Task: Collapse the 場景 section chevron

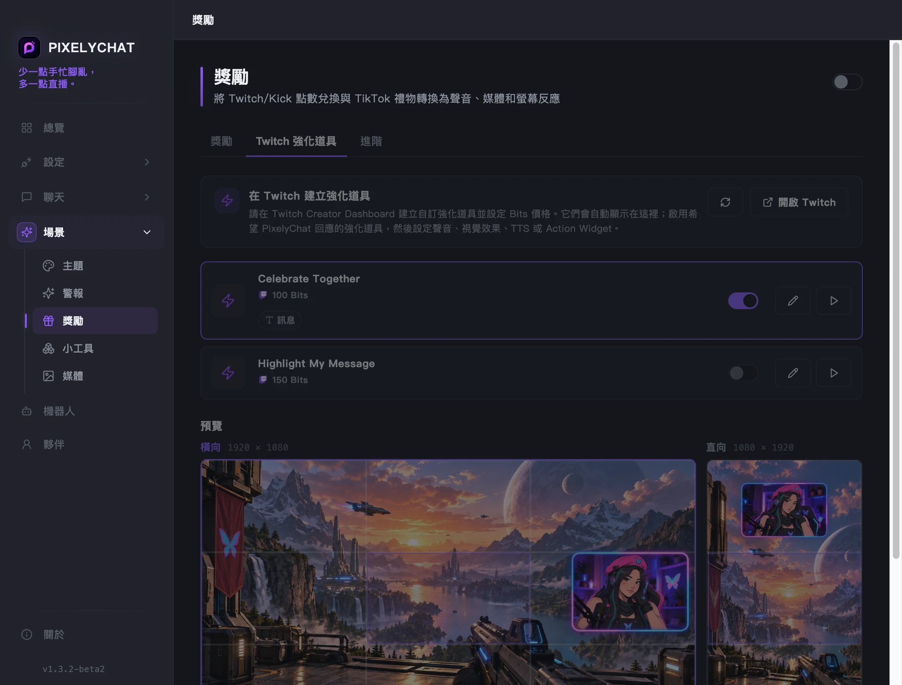Action: (x=147, y=232)
